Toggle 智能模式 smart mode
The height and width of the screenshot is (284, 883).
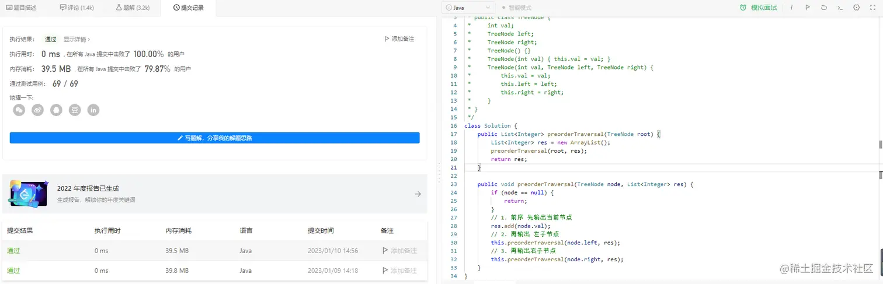click(516, 8)
